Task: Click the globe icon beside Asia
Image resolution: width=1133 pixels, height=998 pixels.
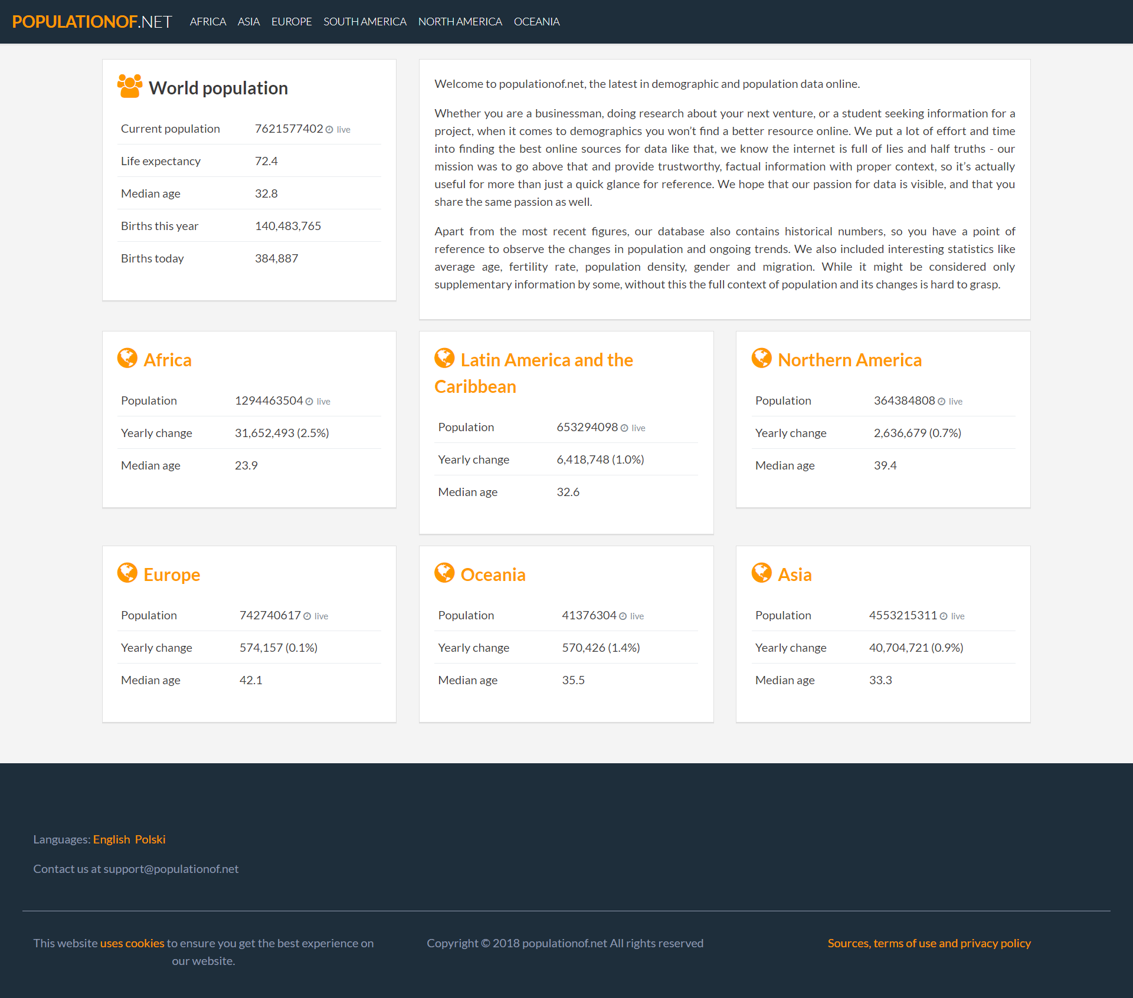Action: pos(761,573)
